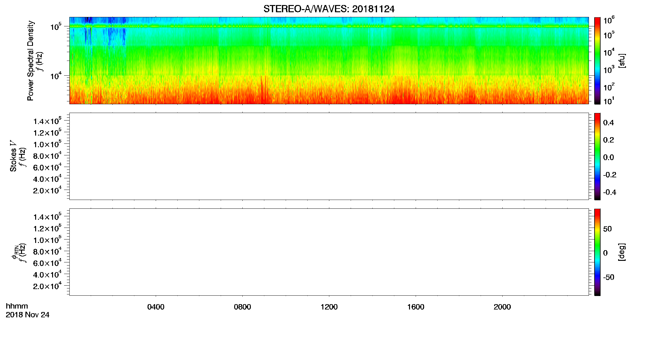Click the yellow-green interference line in top panel

pyautogui.click(x=329, y=26)
